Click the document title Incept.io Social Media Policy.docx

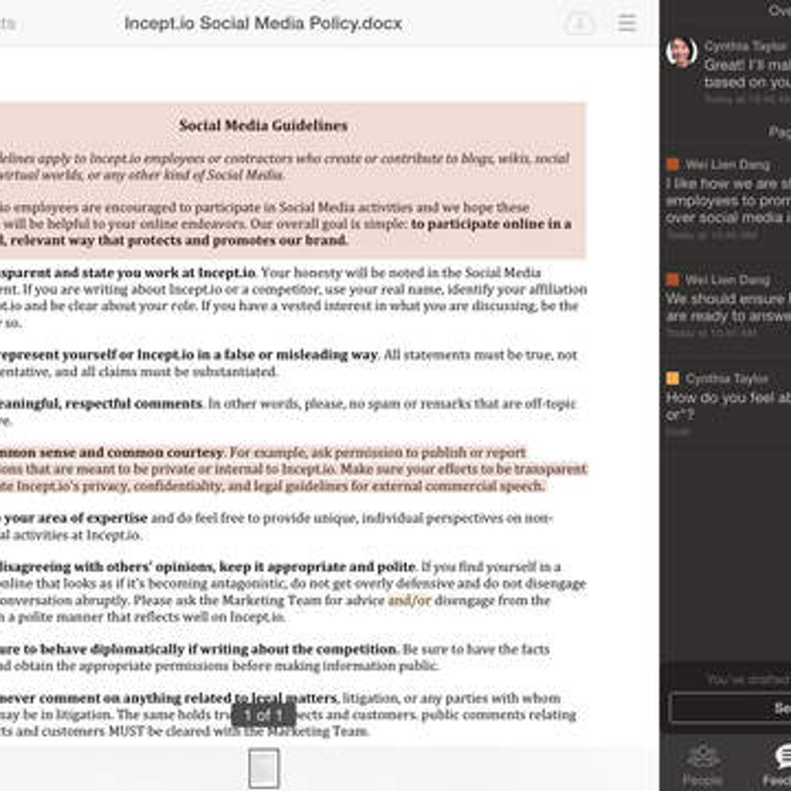(x=263, y=23)
